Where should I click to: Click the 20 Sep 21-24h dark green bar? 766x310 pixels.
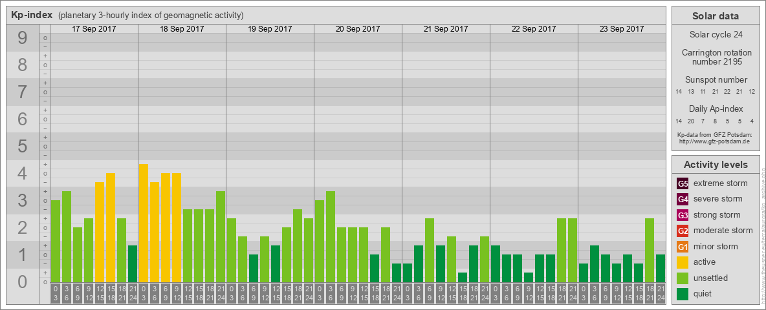click(396, 273)
